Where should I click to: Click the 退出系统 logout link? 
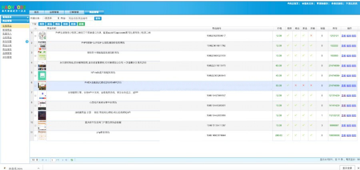[x=351, y=3]
